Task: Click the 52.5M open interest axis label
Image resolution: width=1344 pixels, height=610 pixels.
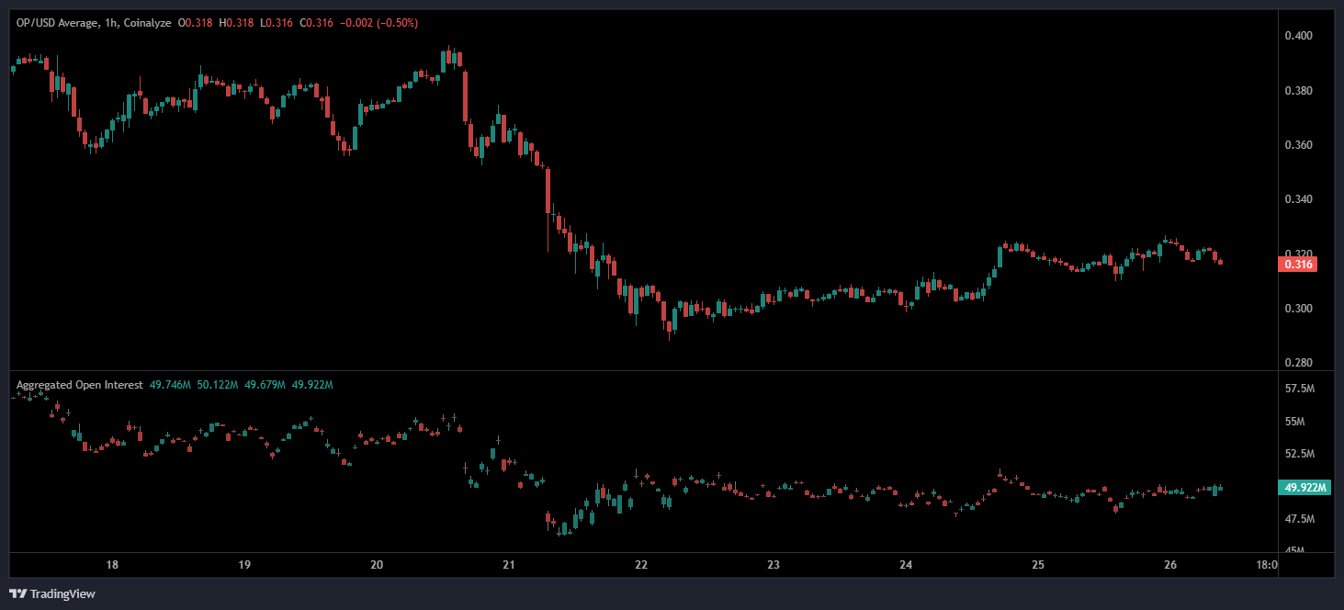Action: 1301,455
